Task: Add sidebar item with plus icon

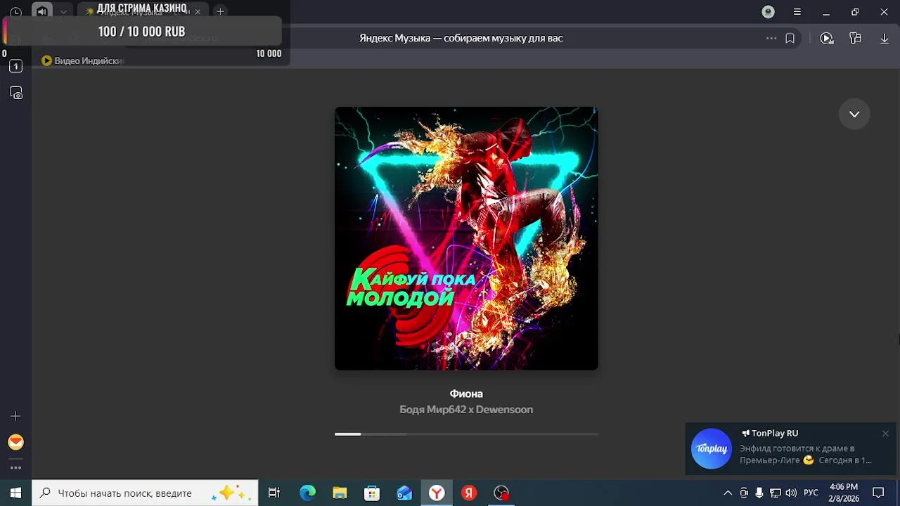Action: pos(15,416)
